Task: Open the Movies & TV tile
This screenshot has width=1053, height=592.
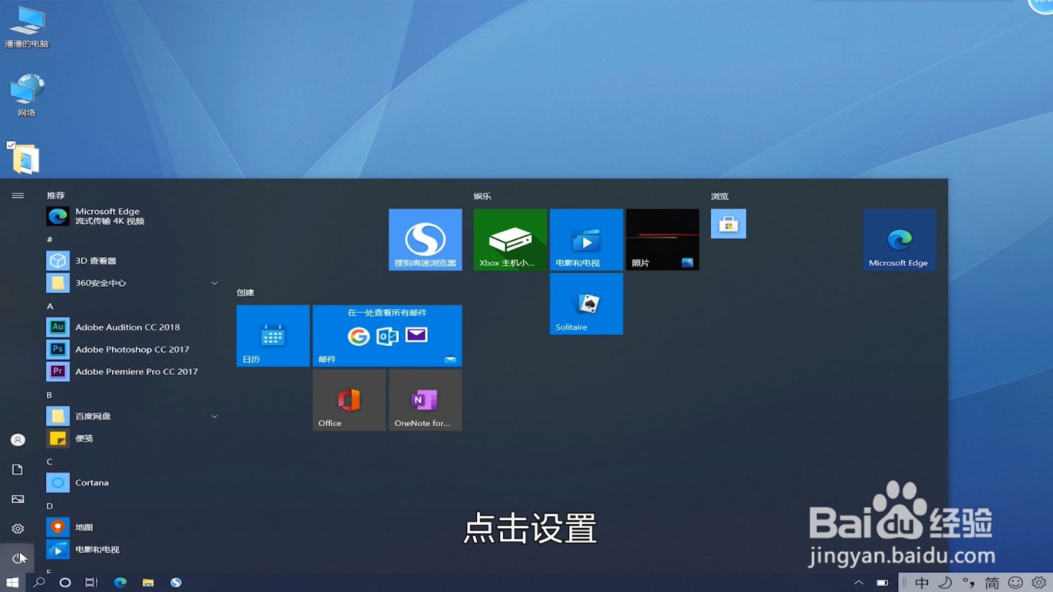Action: 586,239
